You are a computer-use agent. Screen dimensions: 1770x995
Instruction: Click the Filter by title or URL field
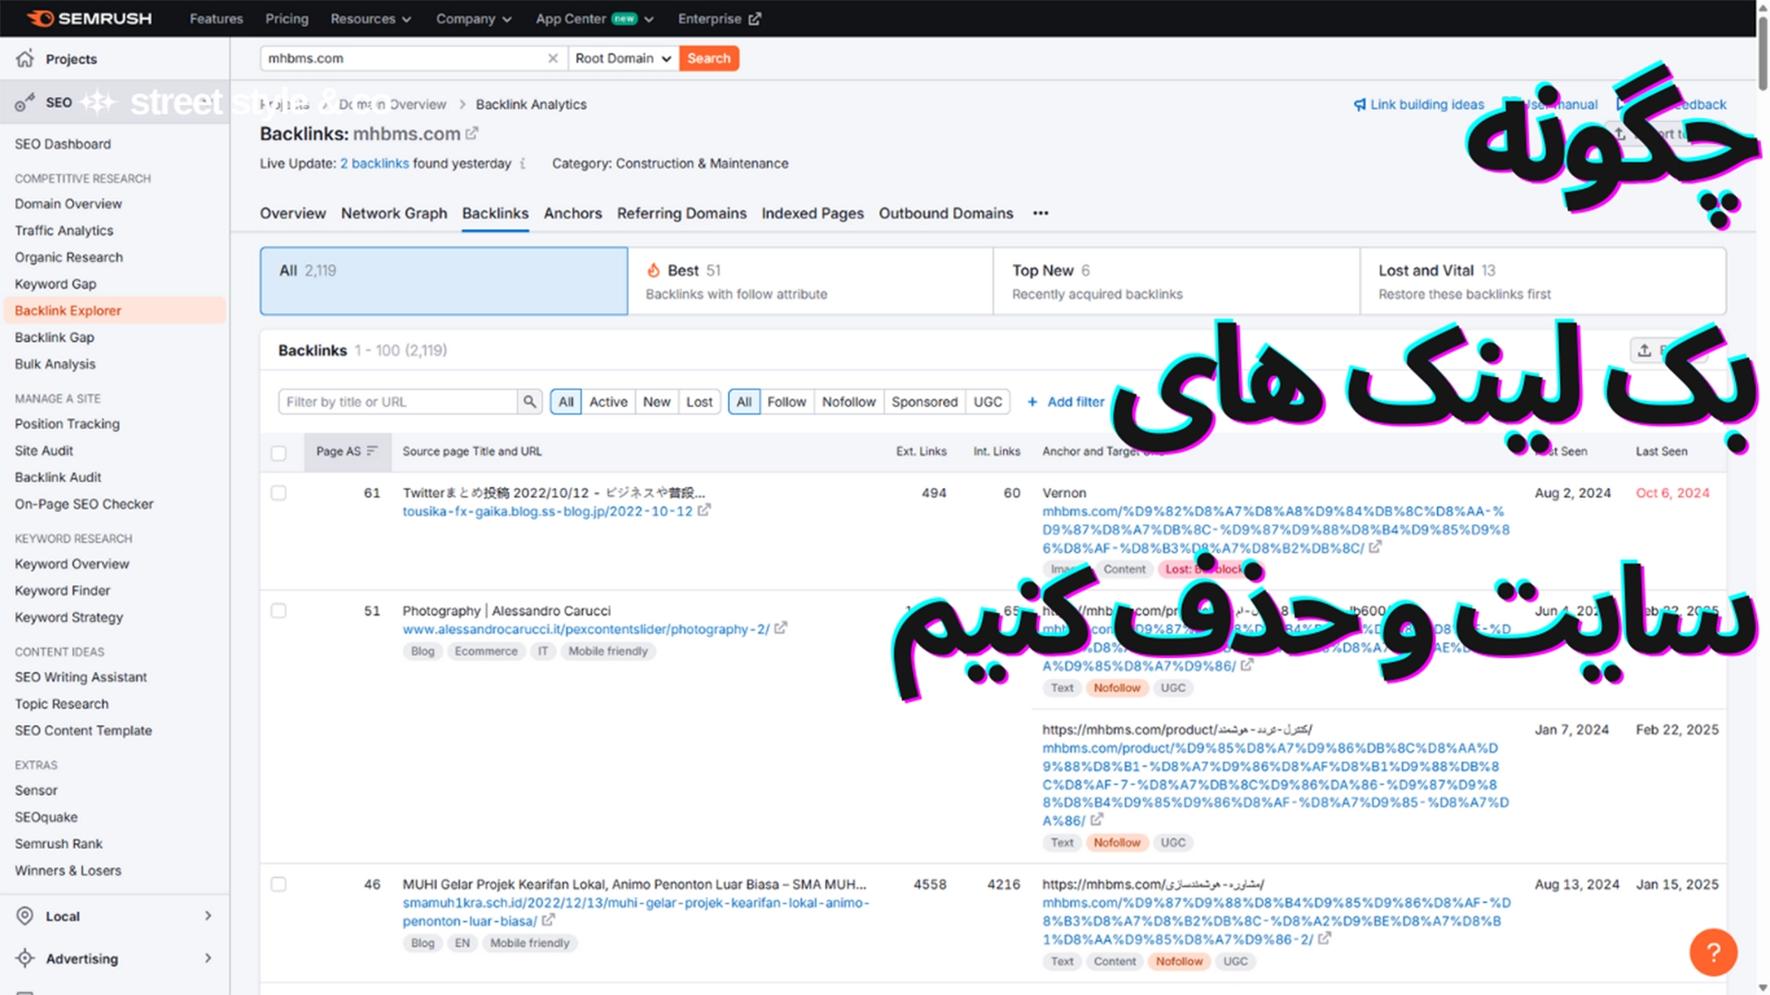[397, 402]
